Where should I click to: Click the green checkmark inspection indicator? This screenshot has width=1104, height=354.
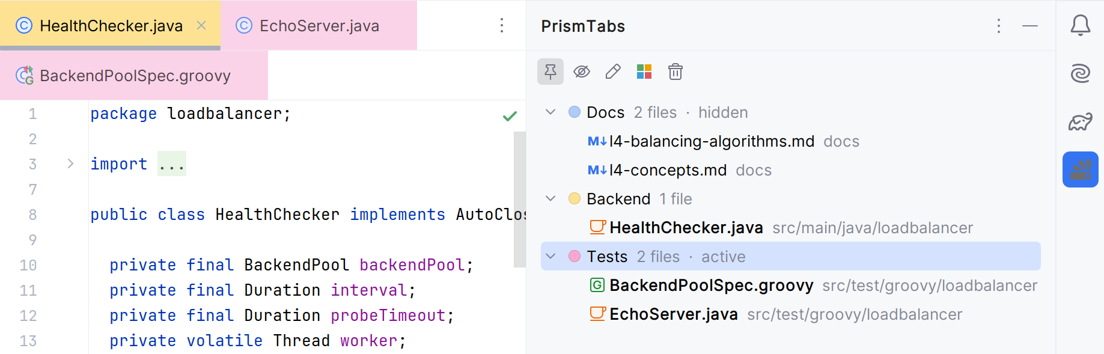510,116
